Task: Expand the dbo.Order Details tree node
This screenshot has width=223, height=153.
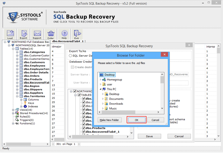Action: [17, 73]
